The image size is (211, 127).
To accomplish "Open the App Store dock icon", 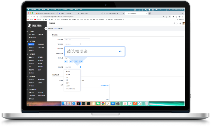I will click(113, 104).
